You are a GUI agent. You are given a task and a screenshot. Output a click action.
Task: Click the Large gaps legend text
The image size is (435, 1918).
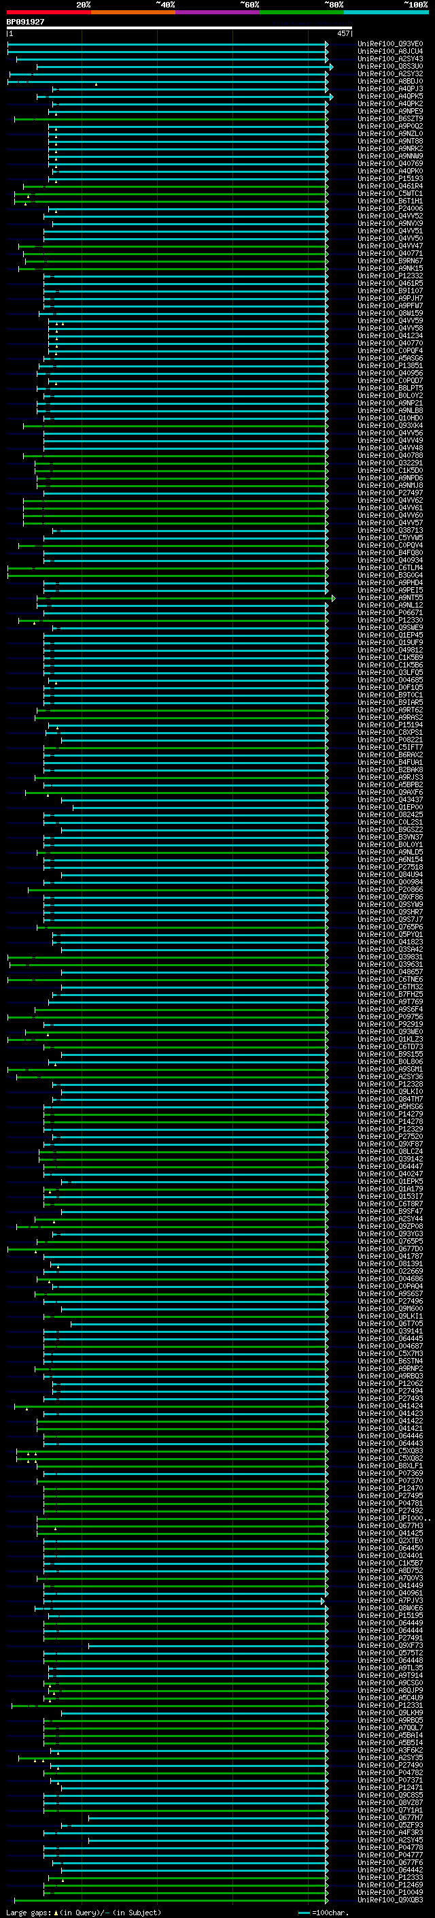click(29, 1913)
